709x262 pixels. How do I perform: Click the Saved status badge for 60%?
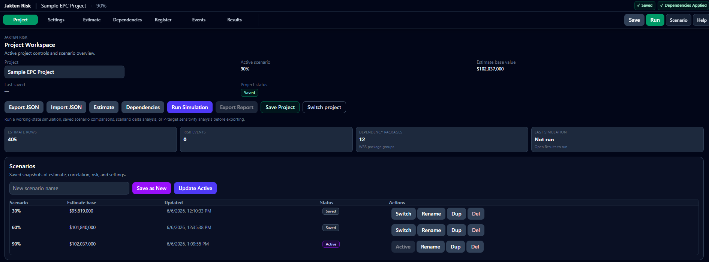pyautogui.click(x=331, y=228)
